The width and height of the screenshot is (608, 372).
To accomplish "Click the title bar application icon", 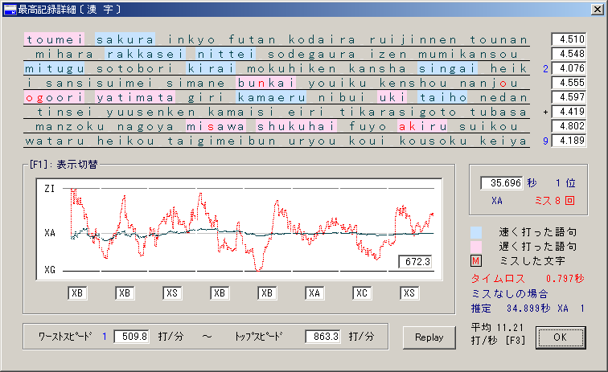I will (10, 10).
